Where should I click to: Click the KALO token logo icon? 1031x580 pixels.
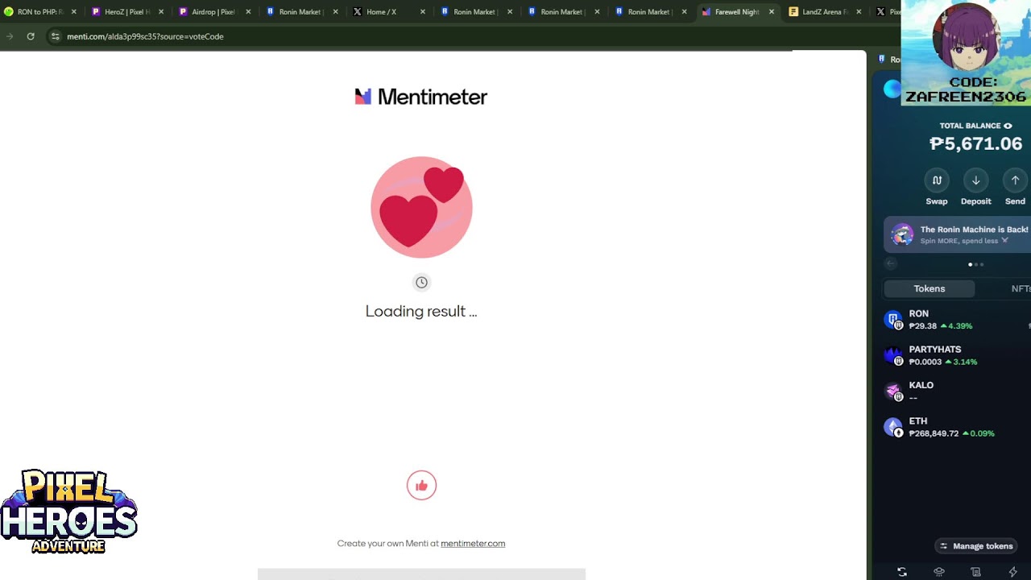893,391
